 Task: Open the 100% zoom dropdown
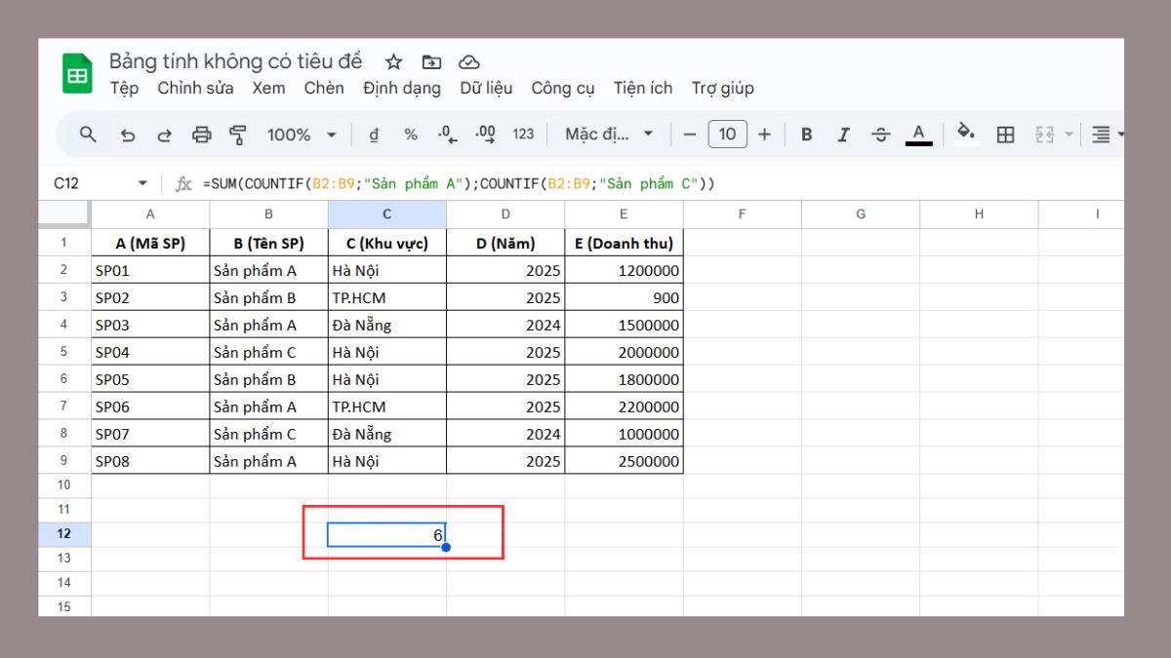click(302, 135)
